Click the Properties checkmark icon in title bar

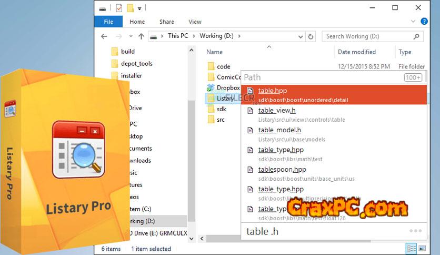(118, 8)
